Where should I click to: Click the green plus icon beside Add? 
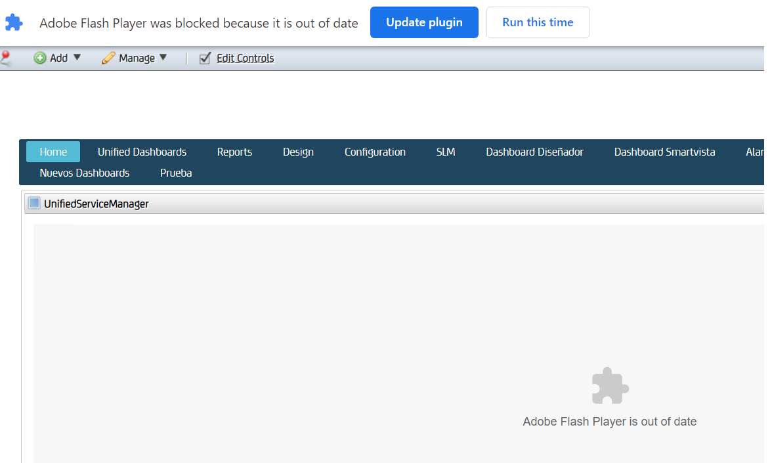point(41,58)
